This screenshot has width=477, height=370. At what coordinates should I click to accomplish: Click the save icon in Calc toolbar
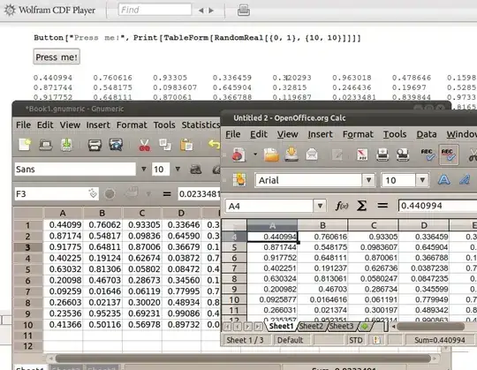tap(291, 155)
